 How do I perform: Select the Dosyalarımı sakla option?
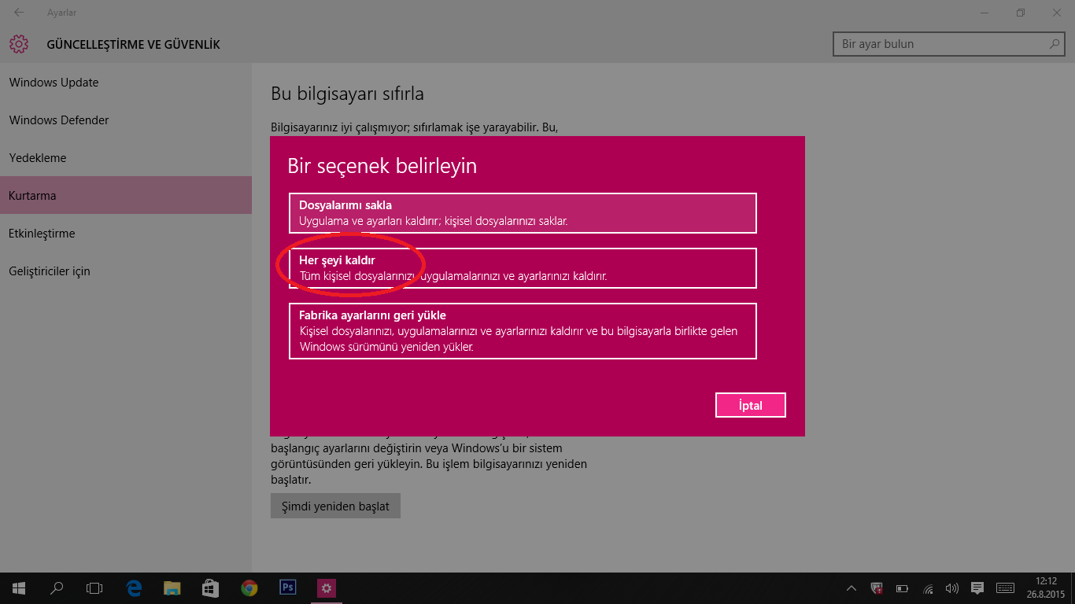(x=523, y=212)
